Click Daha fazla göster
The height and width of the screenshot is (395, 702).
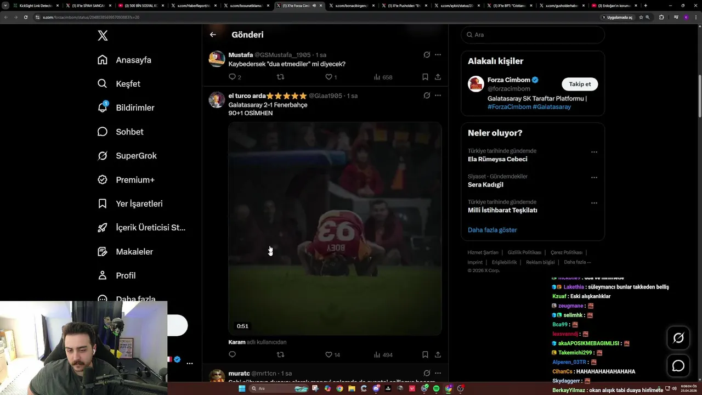click(492, 230)
